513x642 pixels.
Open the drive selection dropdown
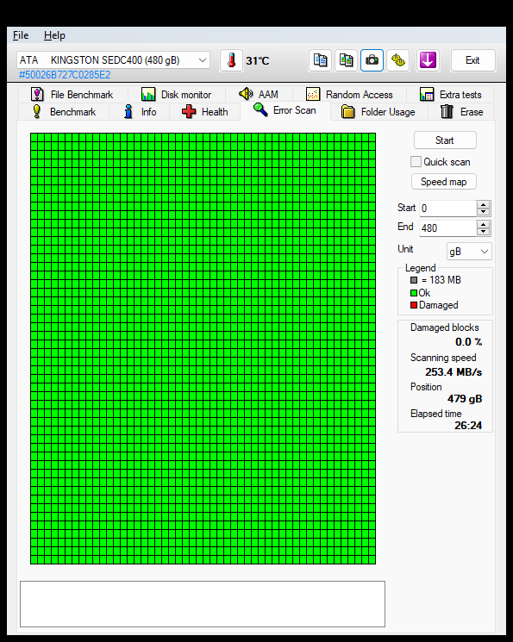pos(202,60)
